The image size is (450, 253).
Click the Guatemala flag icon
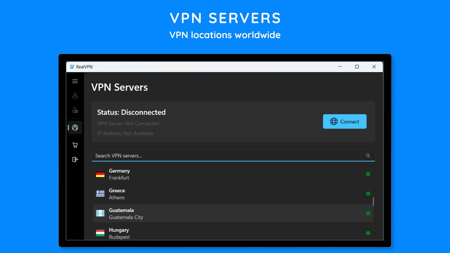coord(100,213)
